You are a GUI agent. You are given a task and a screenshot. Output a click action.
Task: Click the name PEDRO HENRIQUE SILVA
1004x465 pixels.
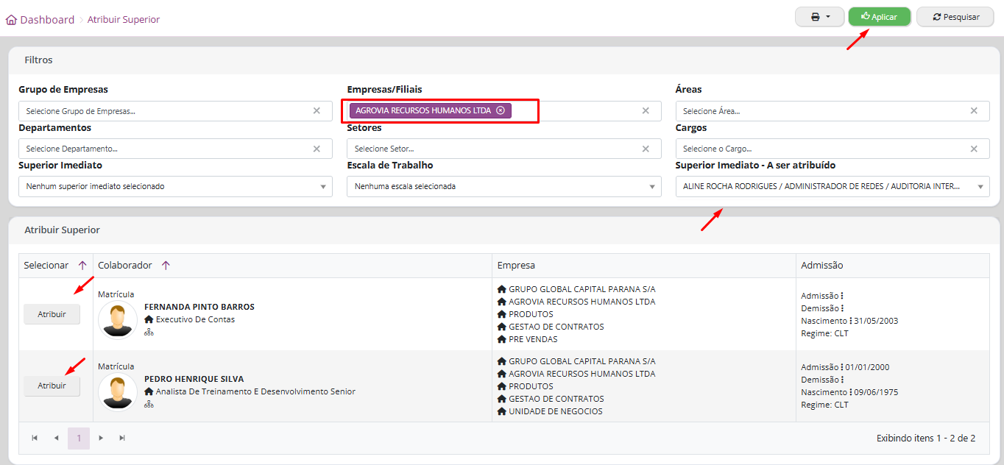(194, 379)
